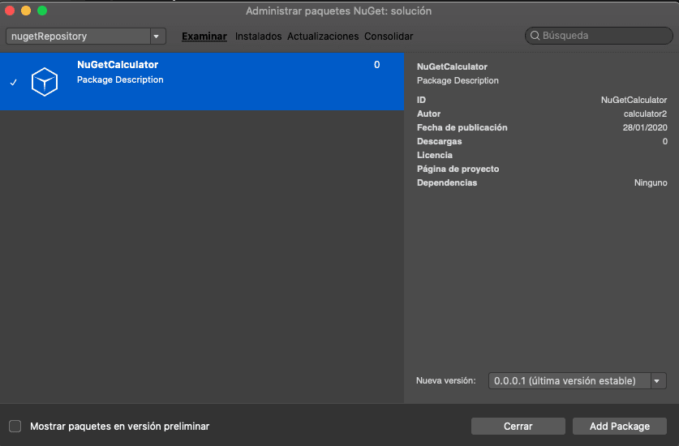
Task: Click the red close window button
Action: (11, 11)
